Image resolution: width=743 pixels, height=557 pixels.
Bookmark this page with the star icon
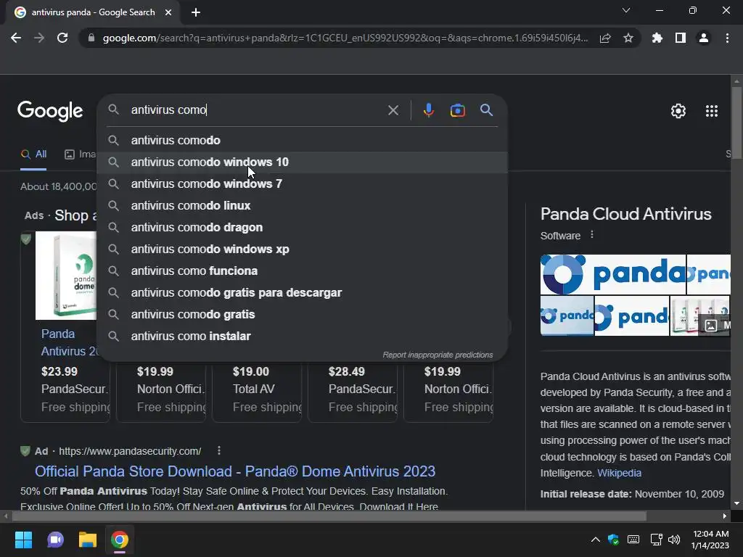click(628, 38)
